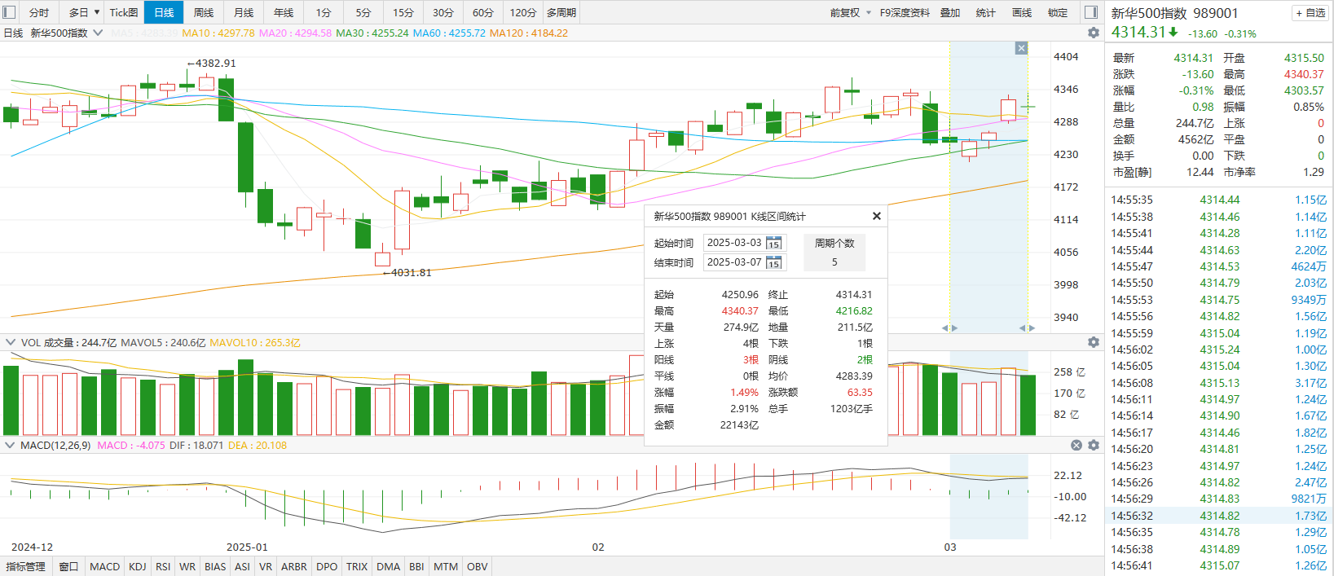Toggle the MAVOL10 line label

click(x=255, y=342)
